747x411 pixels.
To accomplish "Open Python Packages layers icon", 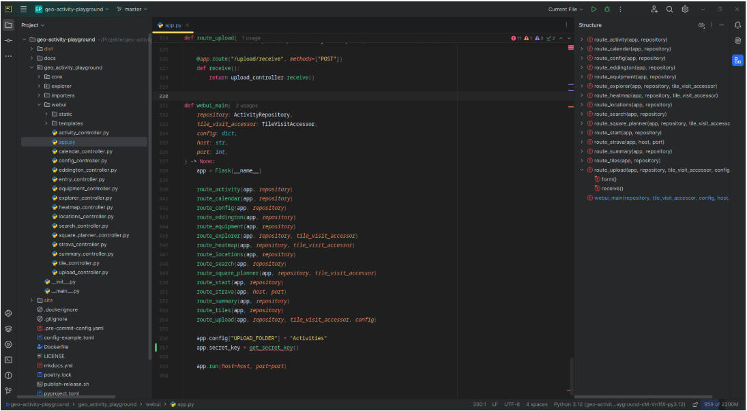I will [x=8, y=329].
